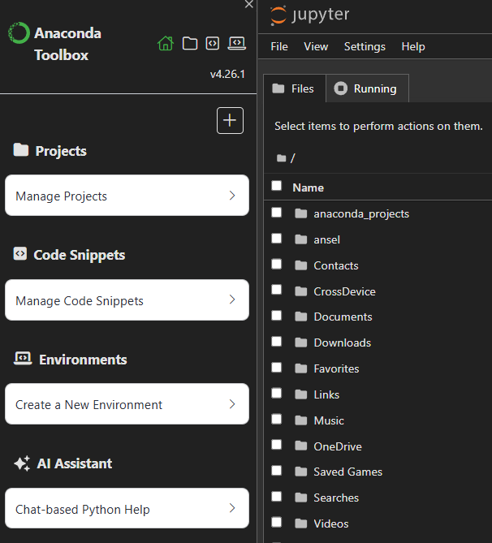Check the Saved Games checkbox
This screenshot has height=543, width=492.
click(x=277, y=471)
